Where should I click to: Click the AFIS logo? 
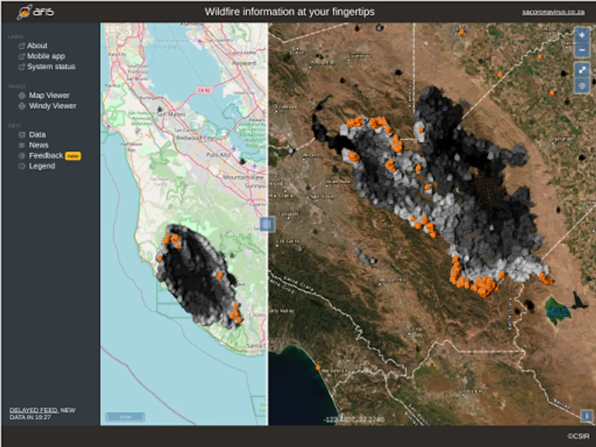tap(35, 11)
